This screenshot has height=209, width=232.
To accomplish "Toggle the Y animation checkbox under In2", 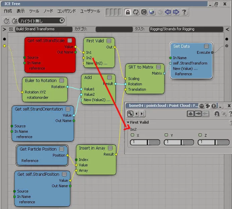I will (166, 135).
